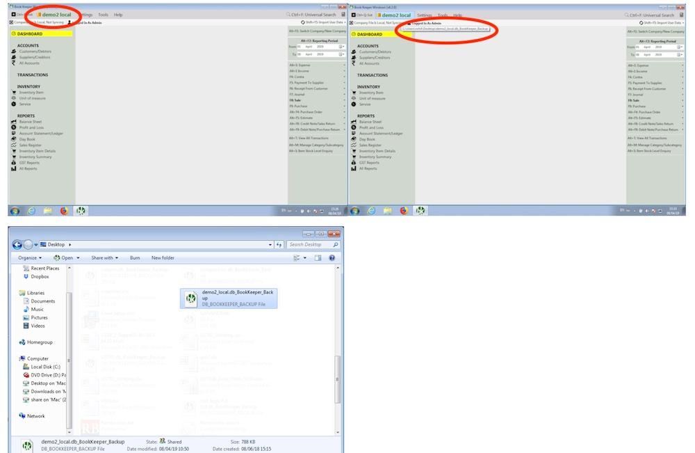Click the Start button in the right screenshot's taskbar

(354, 211)
